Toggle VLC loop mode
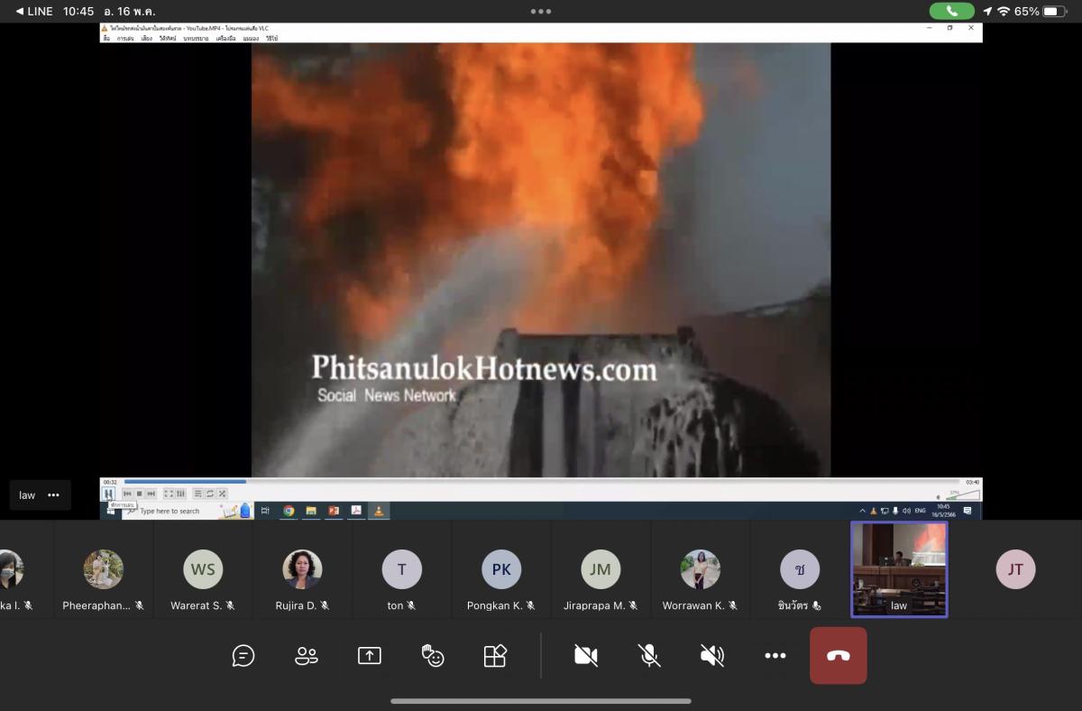Viewport: 1082px width, 711px height. click(210, 494)
